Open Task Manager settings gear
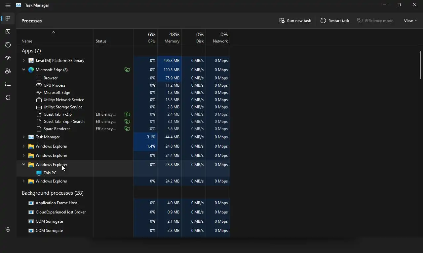423x253 pixels. click(8, 229)
